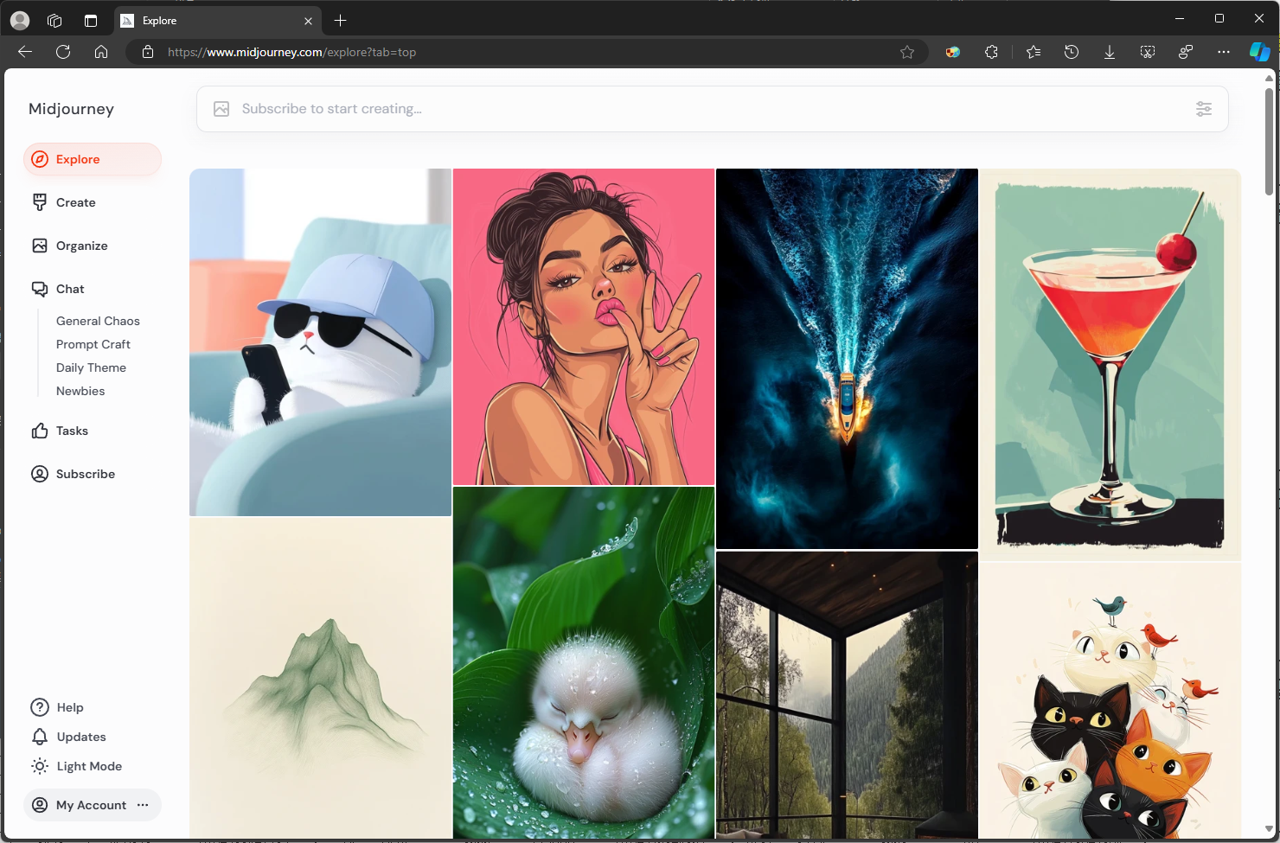Open the Tasks thumbs-up item
The image size is (1280, 843).
point(72,431)
